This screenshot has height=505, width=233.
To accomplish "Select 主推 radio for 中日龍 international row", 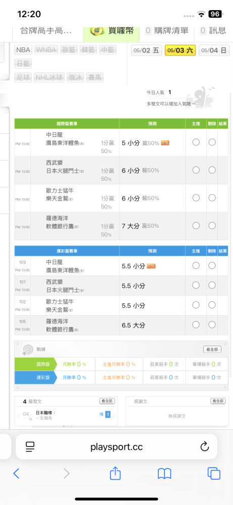I will [x=196, y=142].
